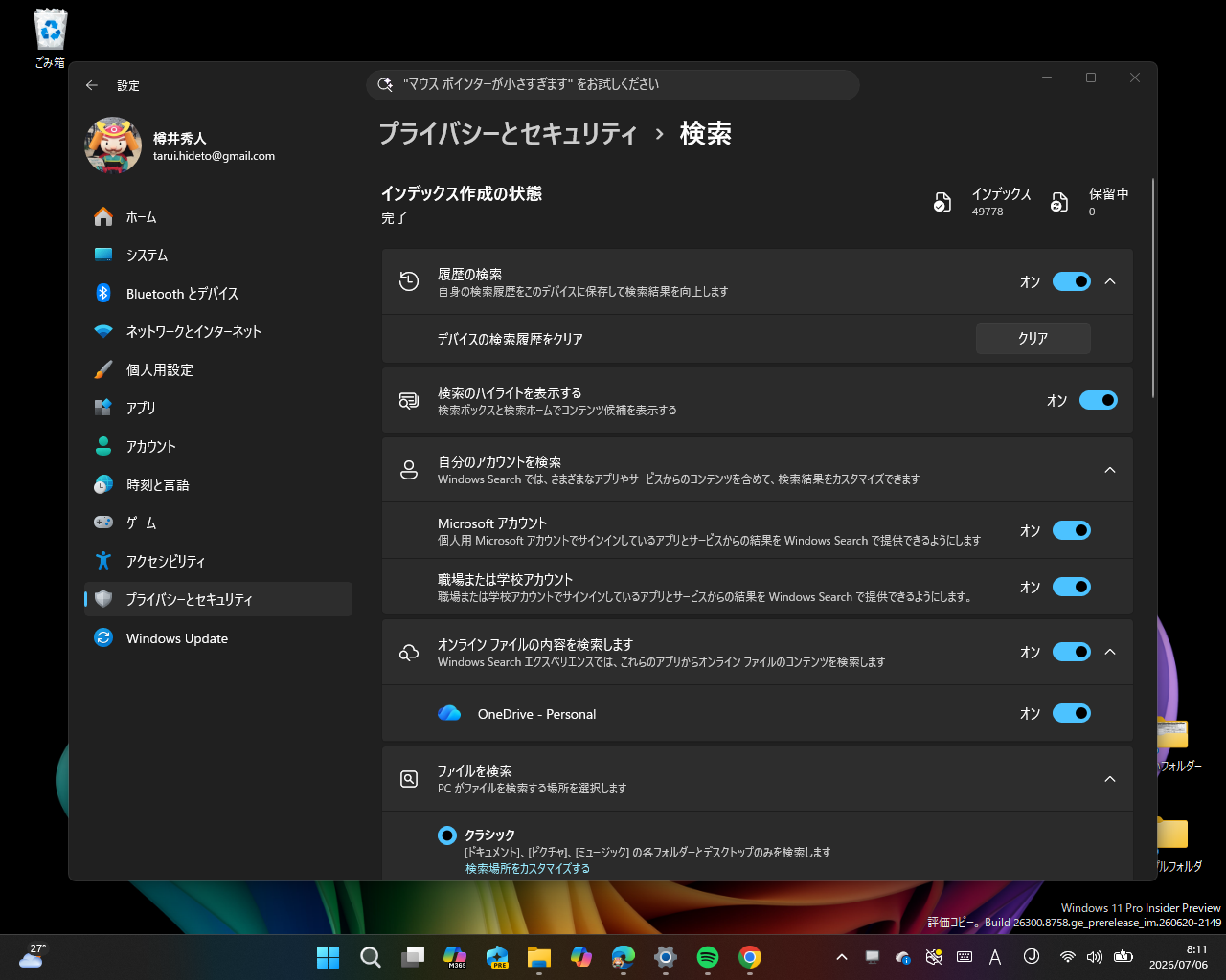Image resolution: width=1226 pixels, height=980 pixels.
Task: Click the アカウント person icon
Action: click(x=103, y=446)
